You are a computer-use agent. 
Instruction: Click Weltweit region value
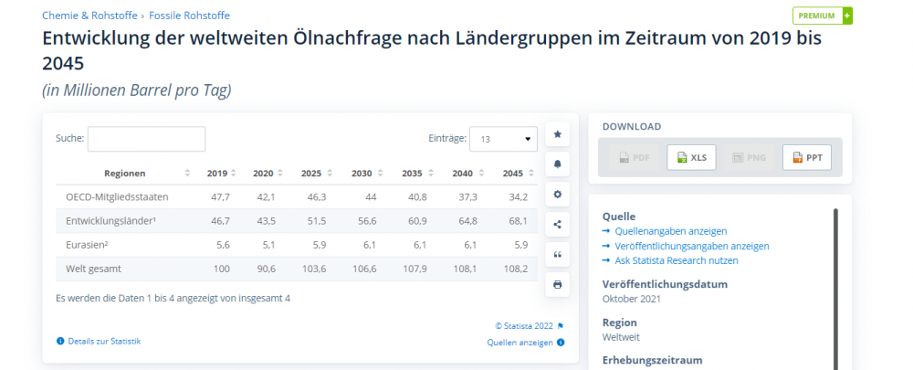coord(621,337)
